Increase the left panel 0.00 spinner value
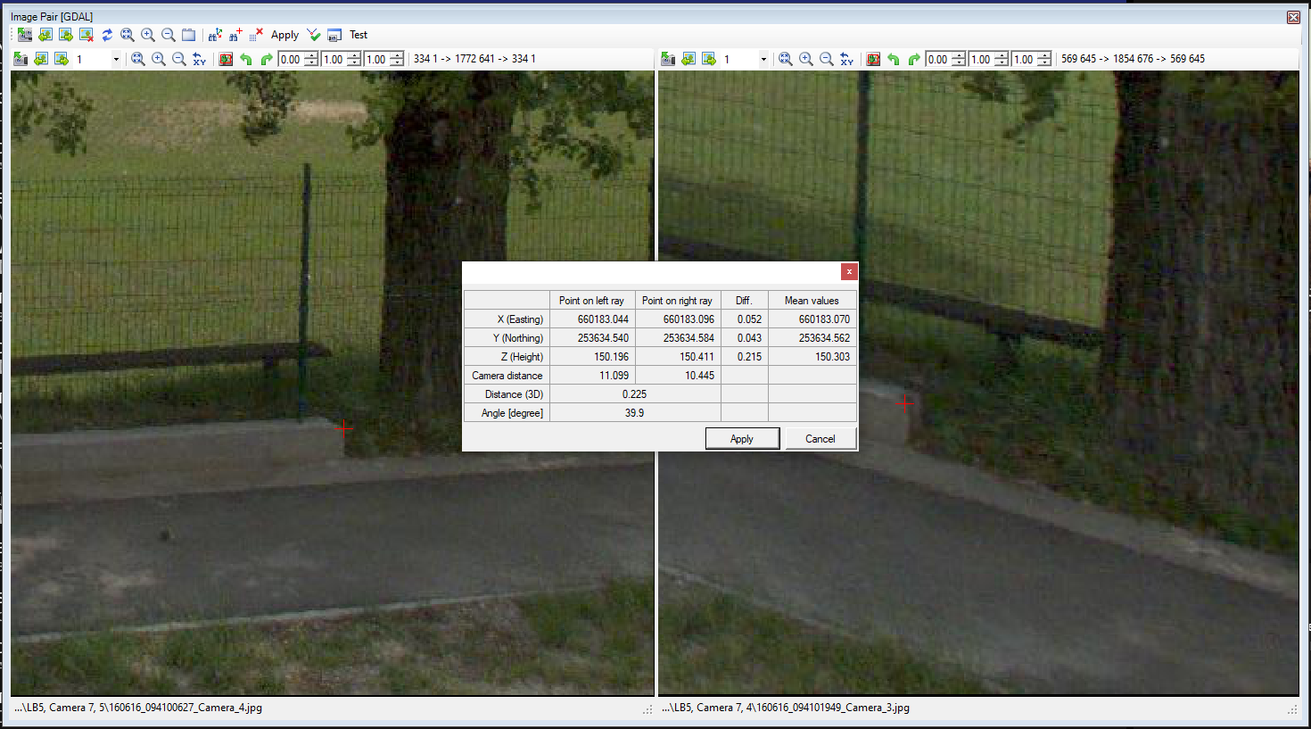This screenshot has width=1311, height=729. click(311, 55)
